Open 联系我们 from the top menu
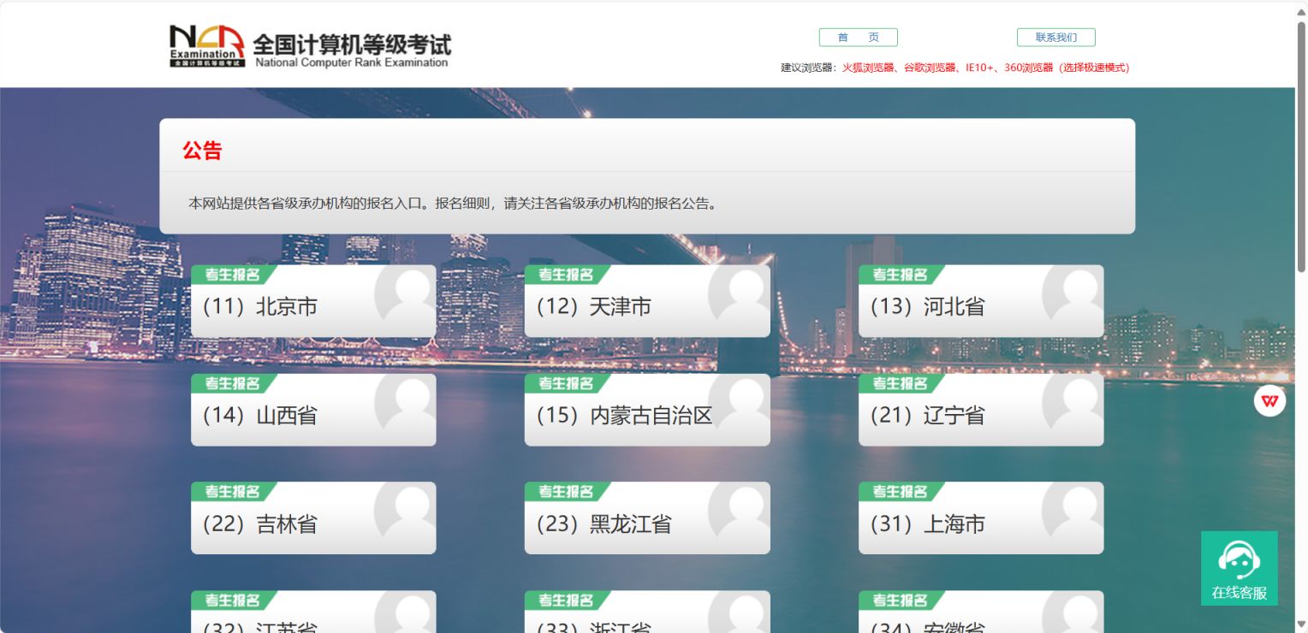The width and height of the screenshot is (1308, 633). pos(1056,37)
